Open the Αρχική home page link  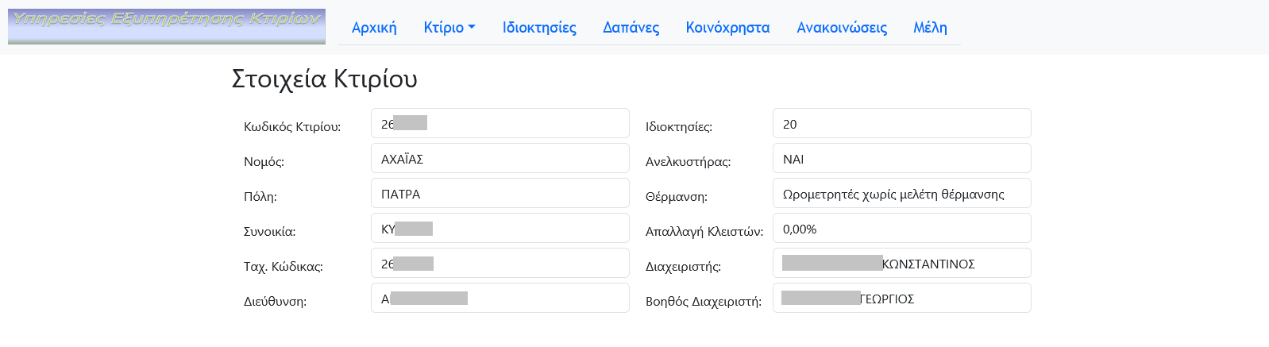(374, 28)
